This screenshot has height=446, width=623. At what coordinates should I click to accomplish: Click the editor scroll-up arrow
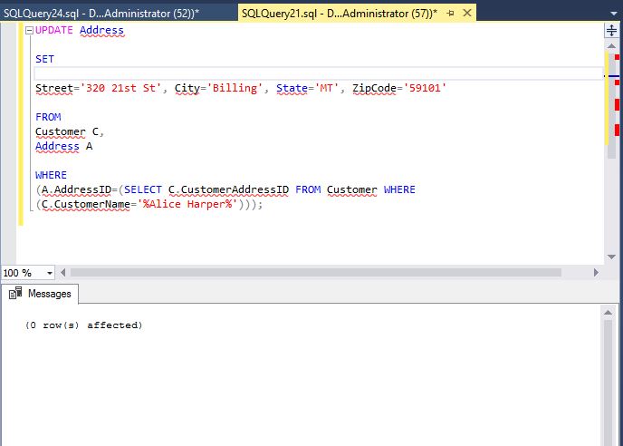point(611,45)
